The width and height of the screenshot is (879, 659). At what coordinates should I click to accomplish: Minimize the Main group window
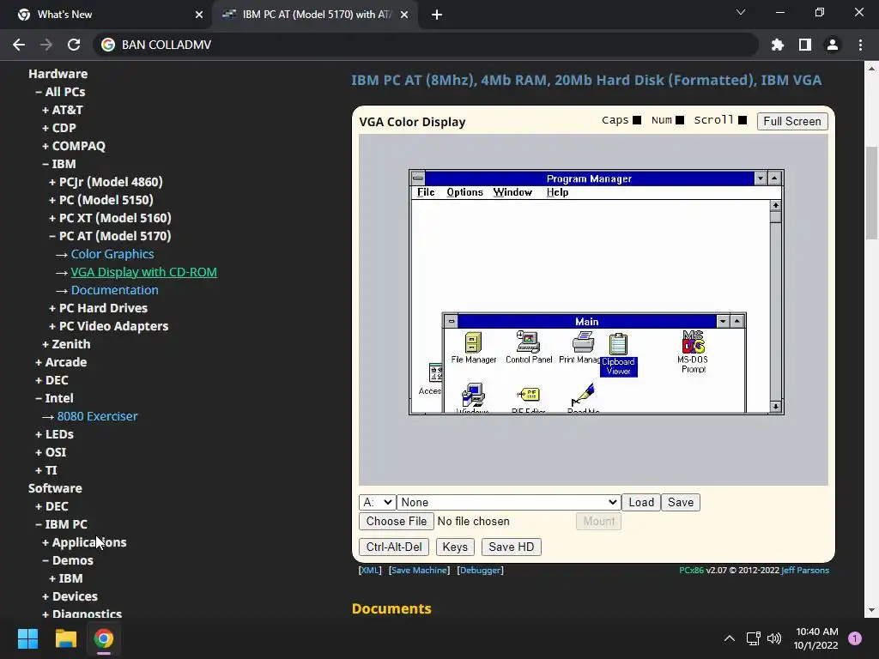click(x=723, y=321)
